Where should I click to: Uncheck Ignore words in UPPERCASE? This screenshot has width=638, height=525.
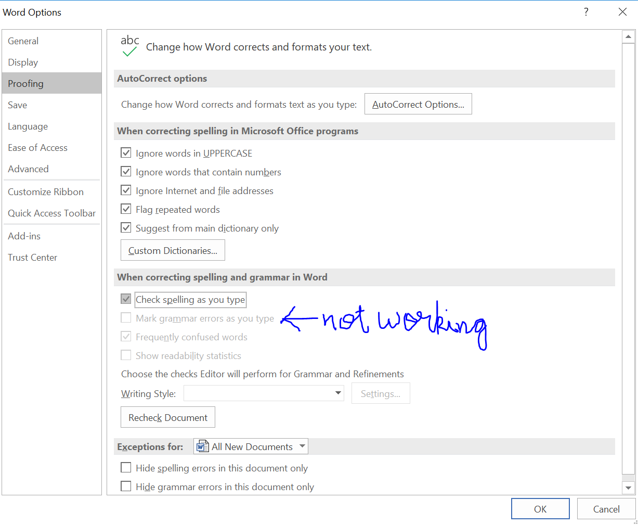tap(125, 152)
